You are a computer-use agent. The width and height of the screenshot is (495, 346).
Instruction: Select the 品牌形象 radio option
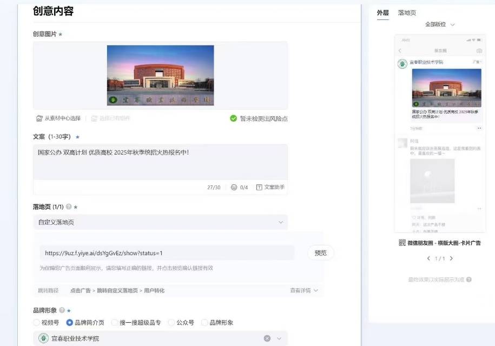(204, 323)
